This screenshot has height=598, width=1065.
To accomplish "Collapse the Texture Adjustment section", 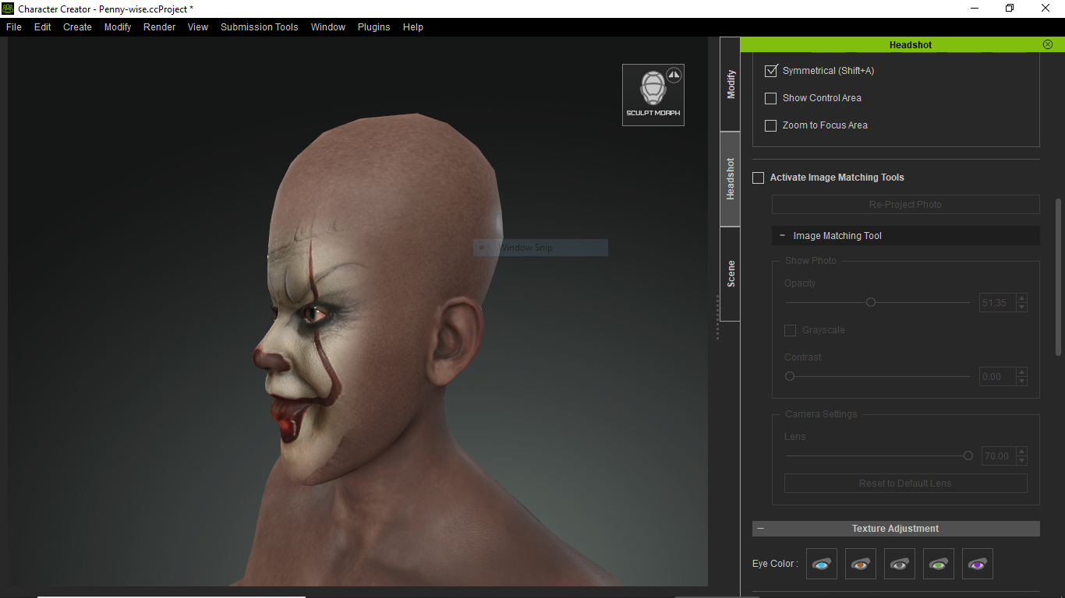I will point(761,529).
